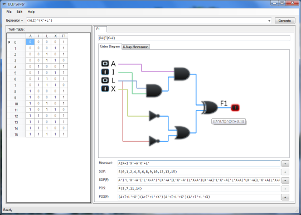Click the plus button beside SOP

tap(285, 172)
